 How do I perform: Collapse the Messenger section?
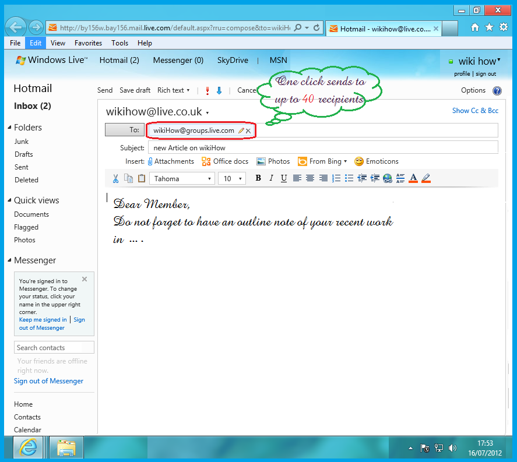pos(9,260)
